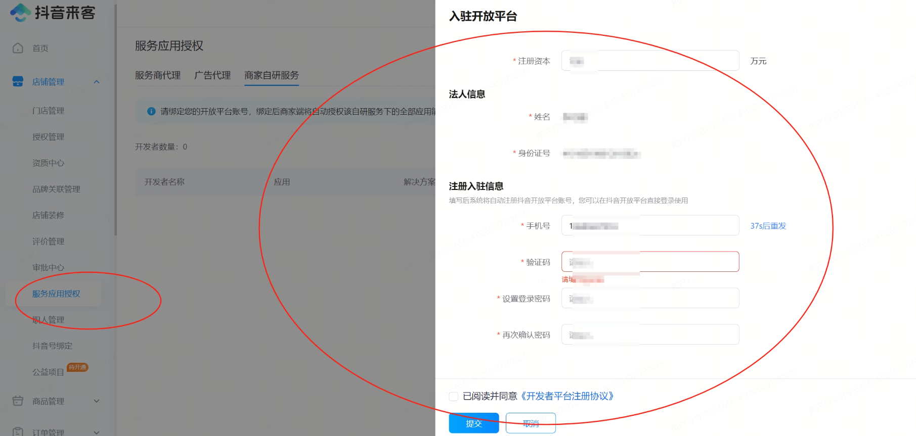Image resolution: width=916 pixels, height=436 pixels.
Task: Check the 已阅读并同意 agreement checkbox
Action: coord(454,397)
